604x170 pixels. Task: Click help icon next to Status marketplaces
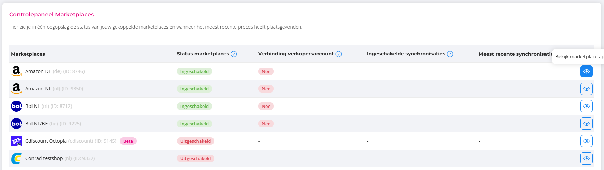[x=234, y=54]
